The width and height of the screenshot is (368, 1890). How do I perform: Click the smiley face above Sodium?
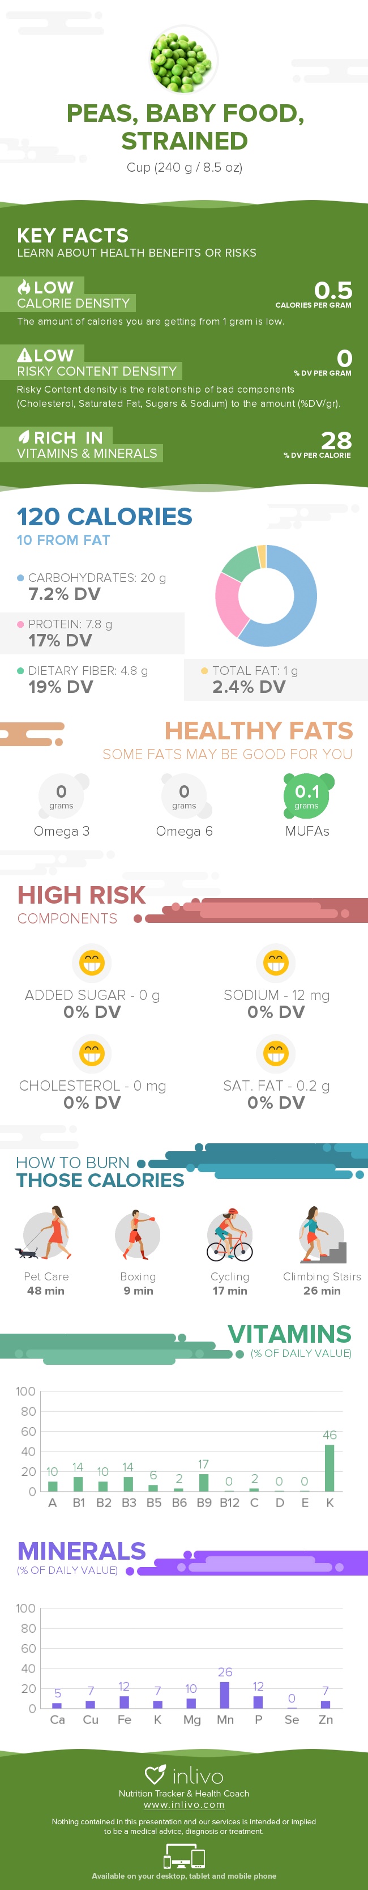276,962
